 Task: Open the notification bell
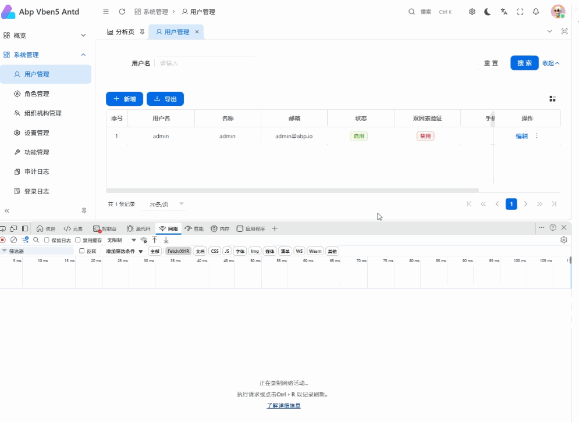click(536, 12)
